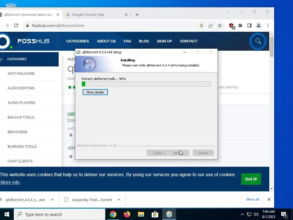Open the Chrome profile avatar
This screenshot has width=293, height=220.
(259, 25)
